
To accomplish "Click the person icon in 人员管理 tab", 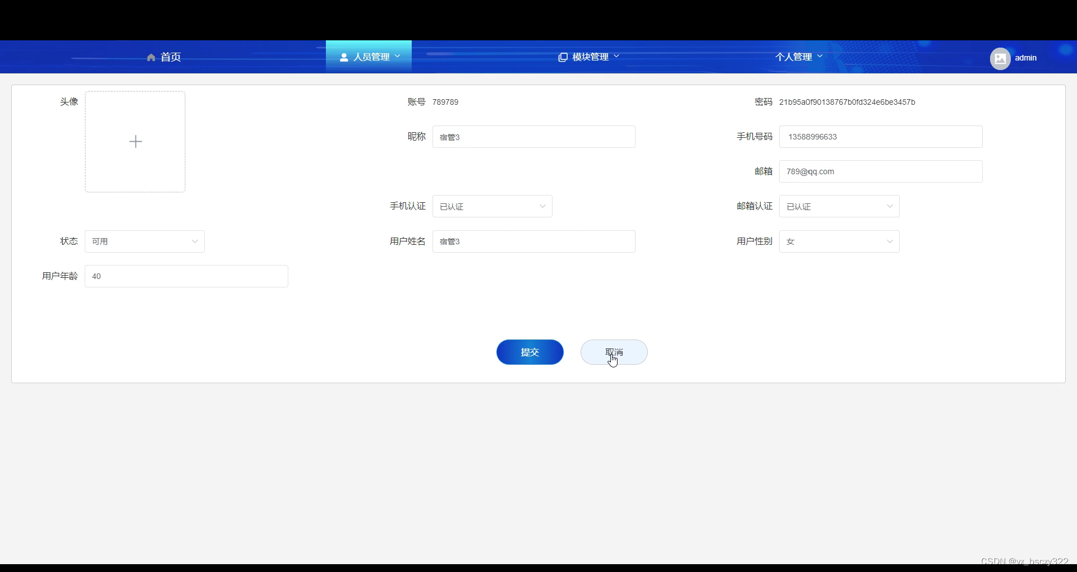I will pos(344,57).
